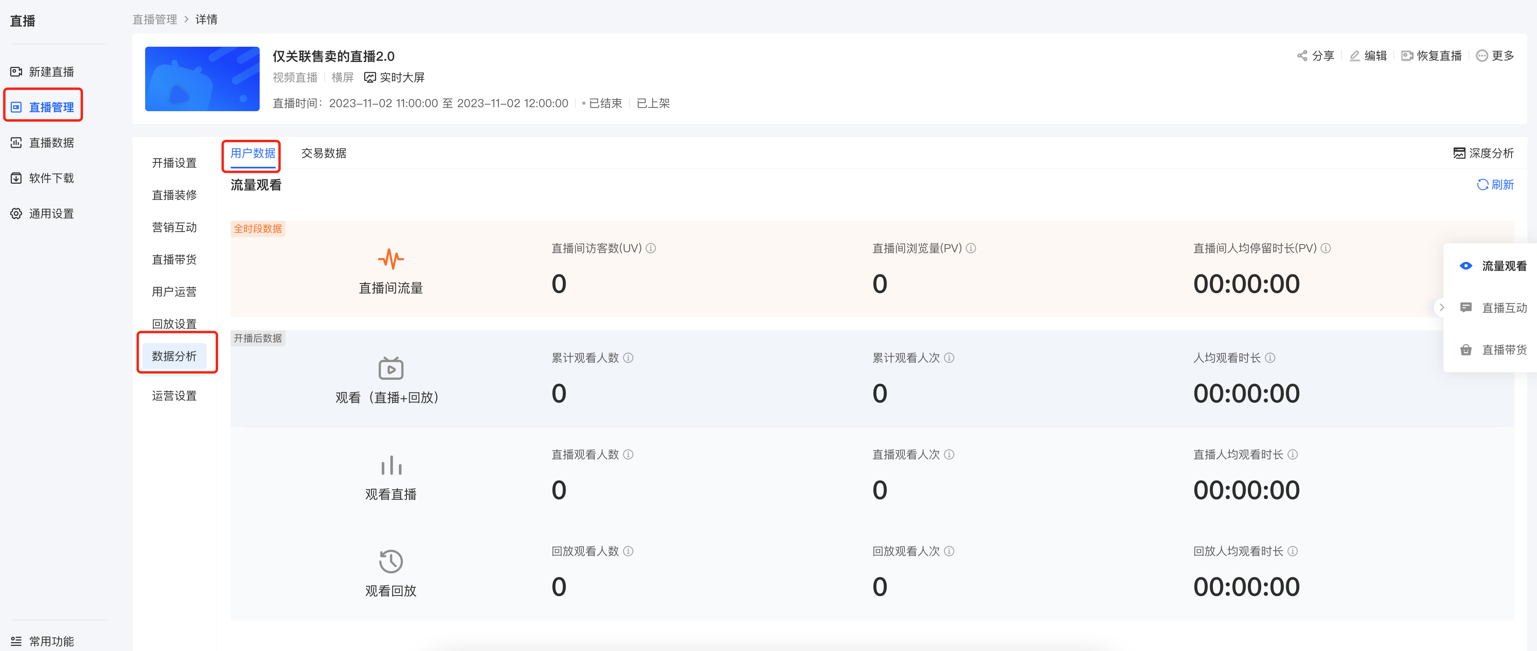Click the blue livestream cover thumbnail
The image size is (1537, 651).
(x=202, y=79)
